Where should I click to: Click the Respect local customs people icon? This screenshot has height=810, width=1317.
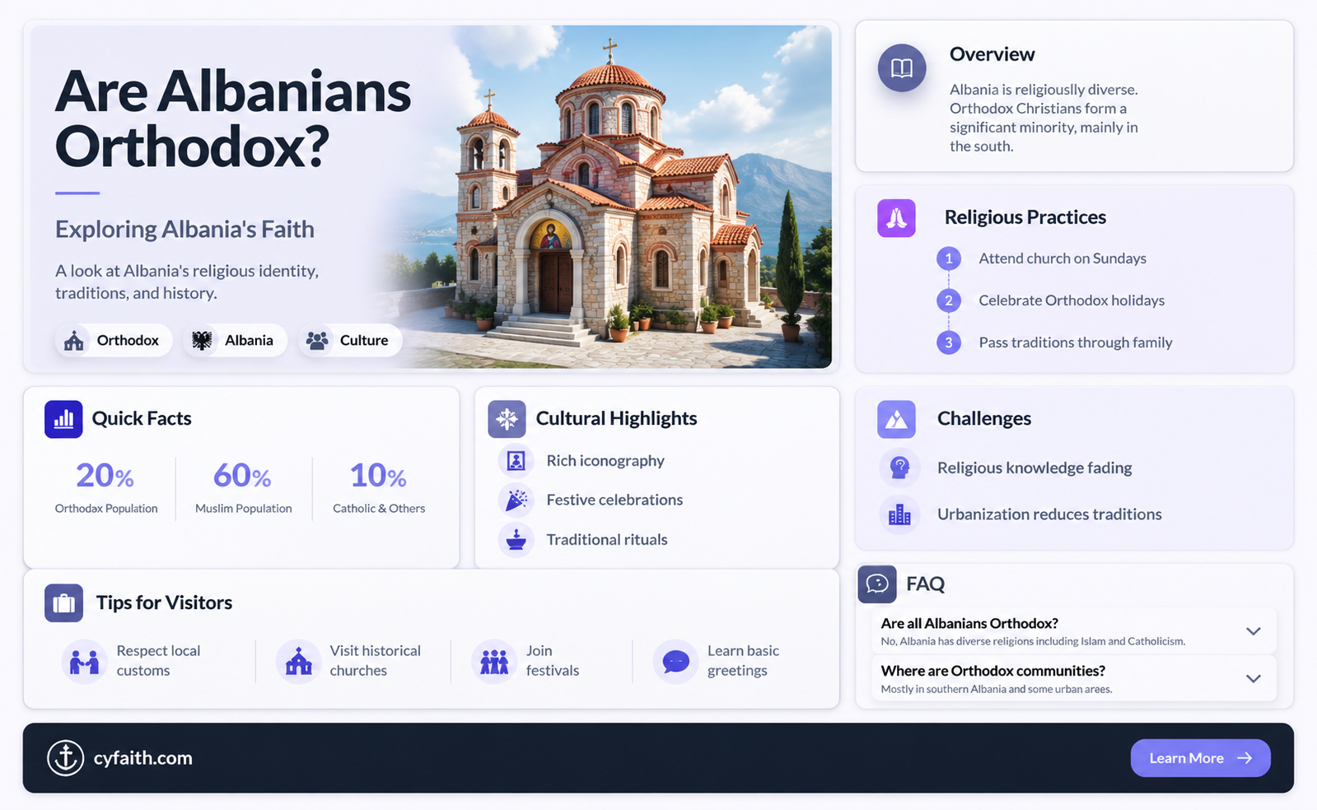point(84,661)
